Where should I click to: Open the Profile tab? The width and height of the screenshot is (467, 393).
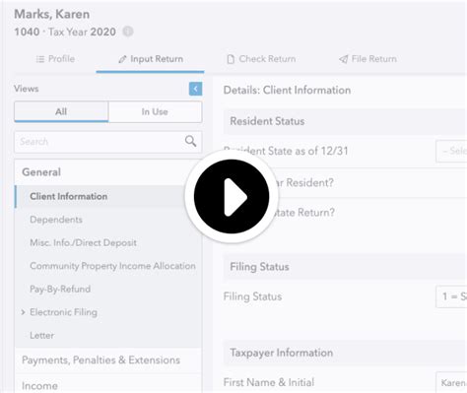(55, 59)
